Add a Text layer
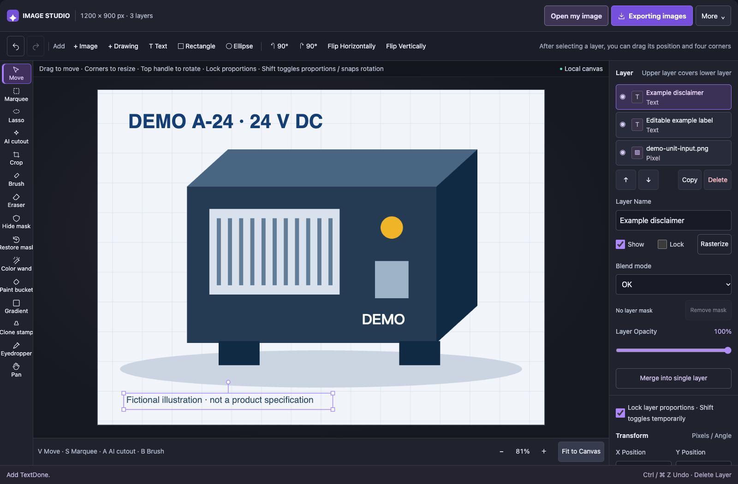 point(158,46)
